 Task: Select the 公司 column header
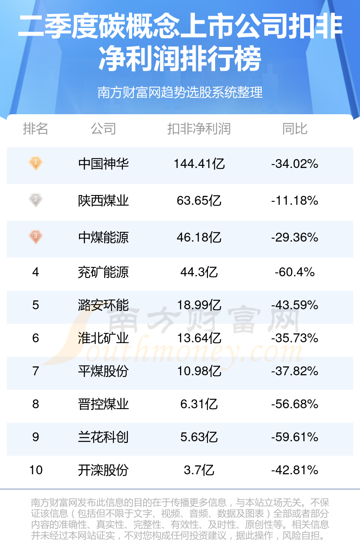pos(103,129)
